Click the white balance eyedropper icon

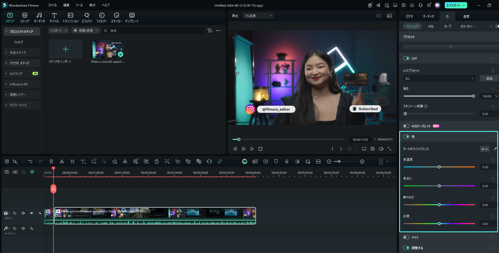[x=495, y=149]
